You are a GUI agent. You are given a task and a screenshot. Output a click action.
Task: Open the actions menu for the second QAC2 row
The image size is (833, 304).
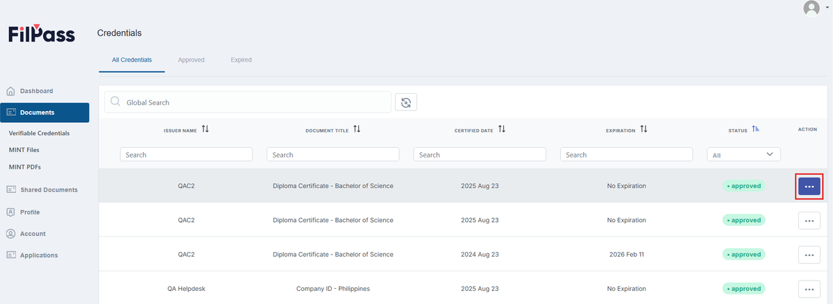(809, 220)
